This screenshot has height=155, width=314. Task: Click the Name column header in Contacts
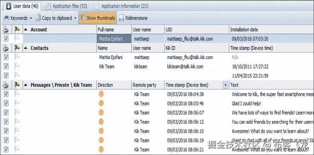click(114, 48)
